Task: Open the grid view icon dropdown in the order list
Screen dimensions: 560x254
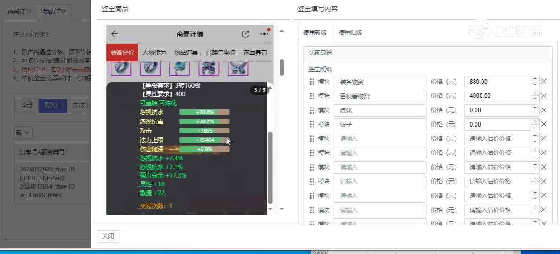Action: [22, 132]
